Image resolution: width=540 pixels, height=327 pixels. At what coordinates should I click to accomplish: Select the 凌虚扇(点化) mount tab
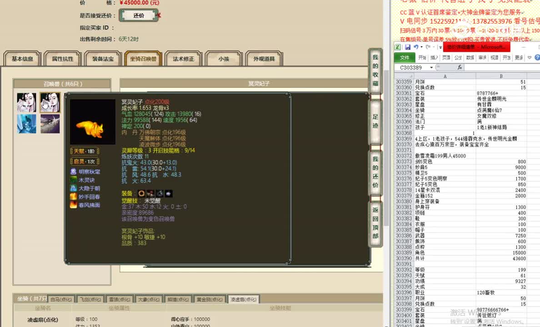coord(244,299)
